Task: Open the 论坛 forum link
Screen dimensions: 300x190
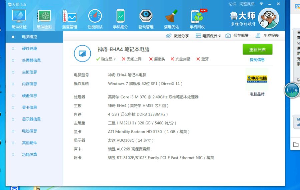Action: point(232,4)
